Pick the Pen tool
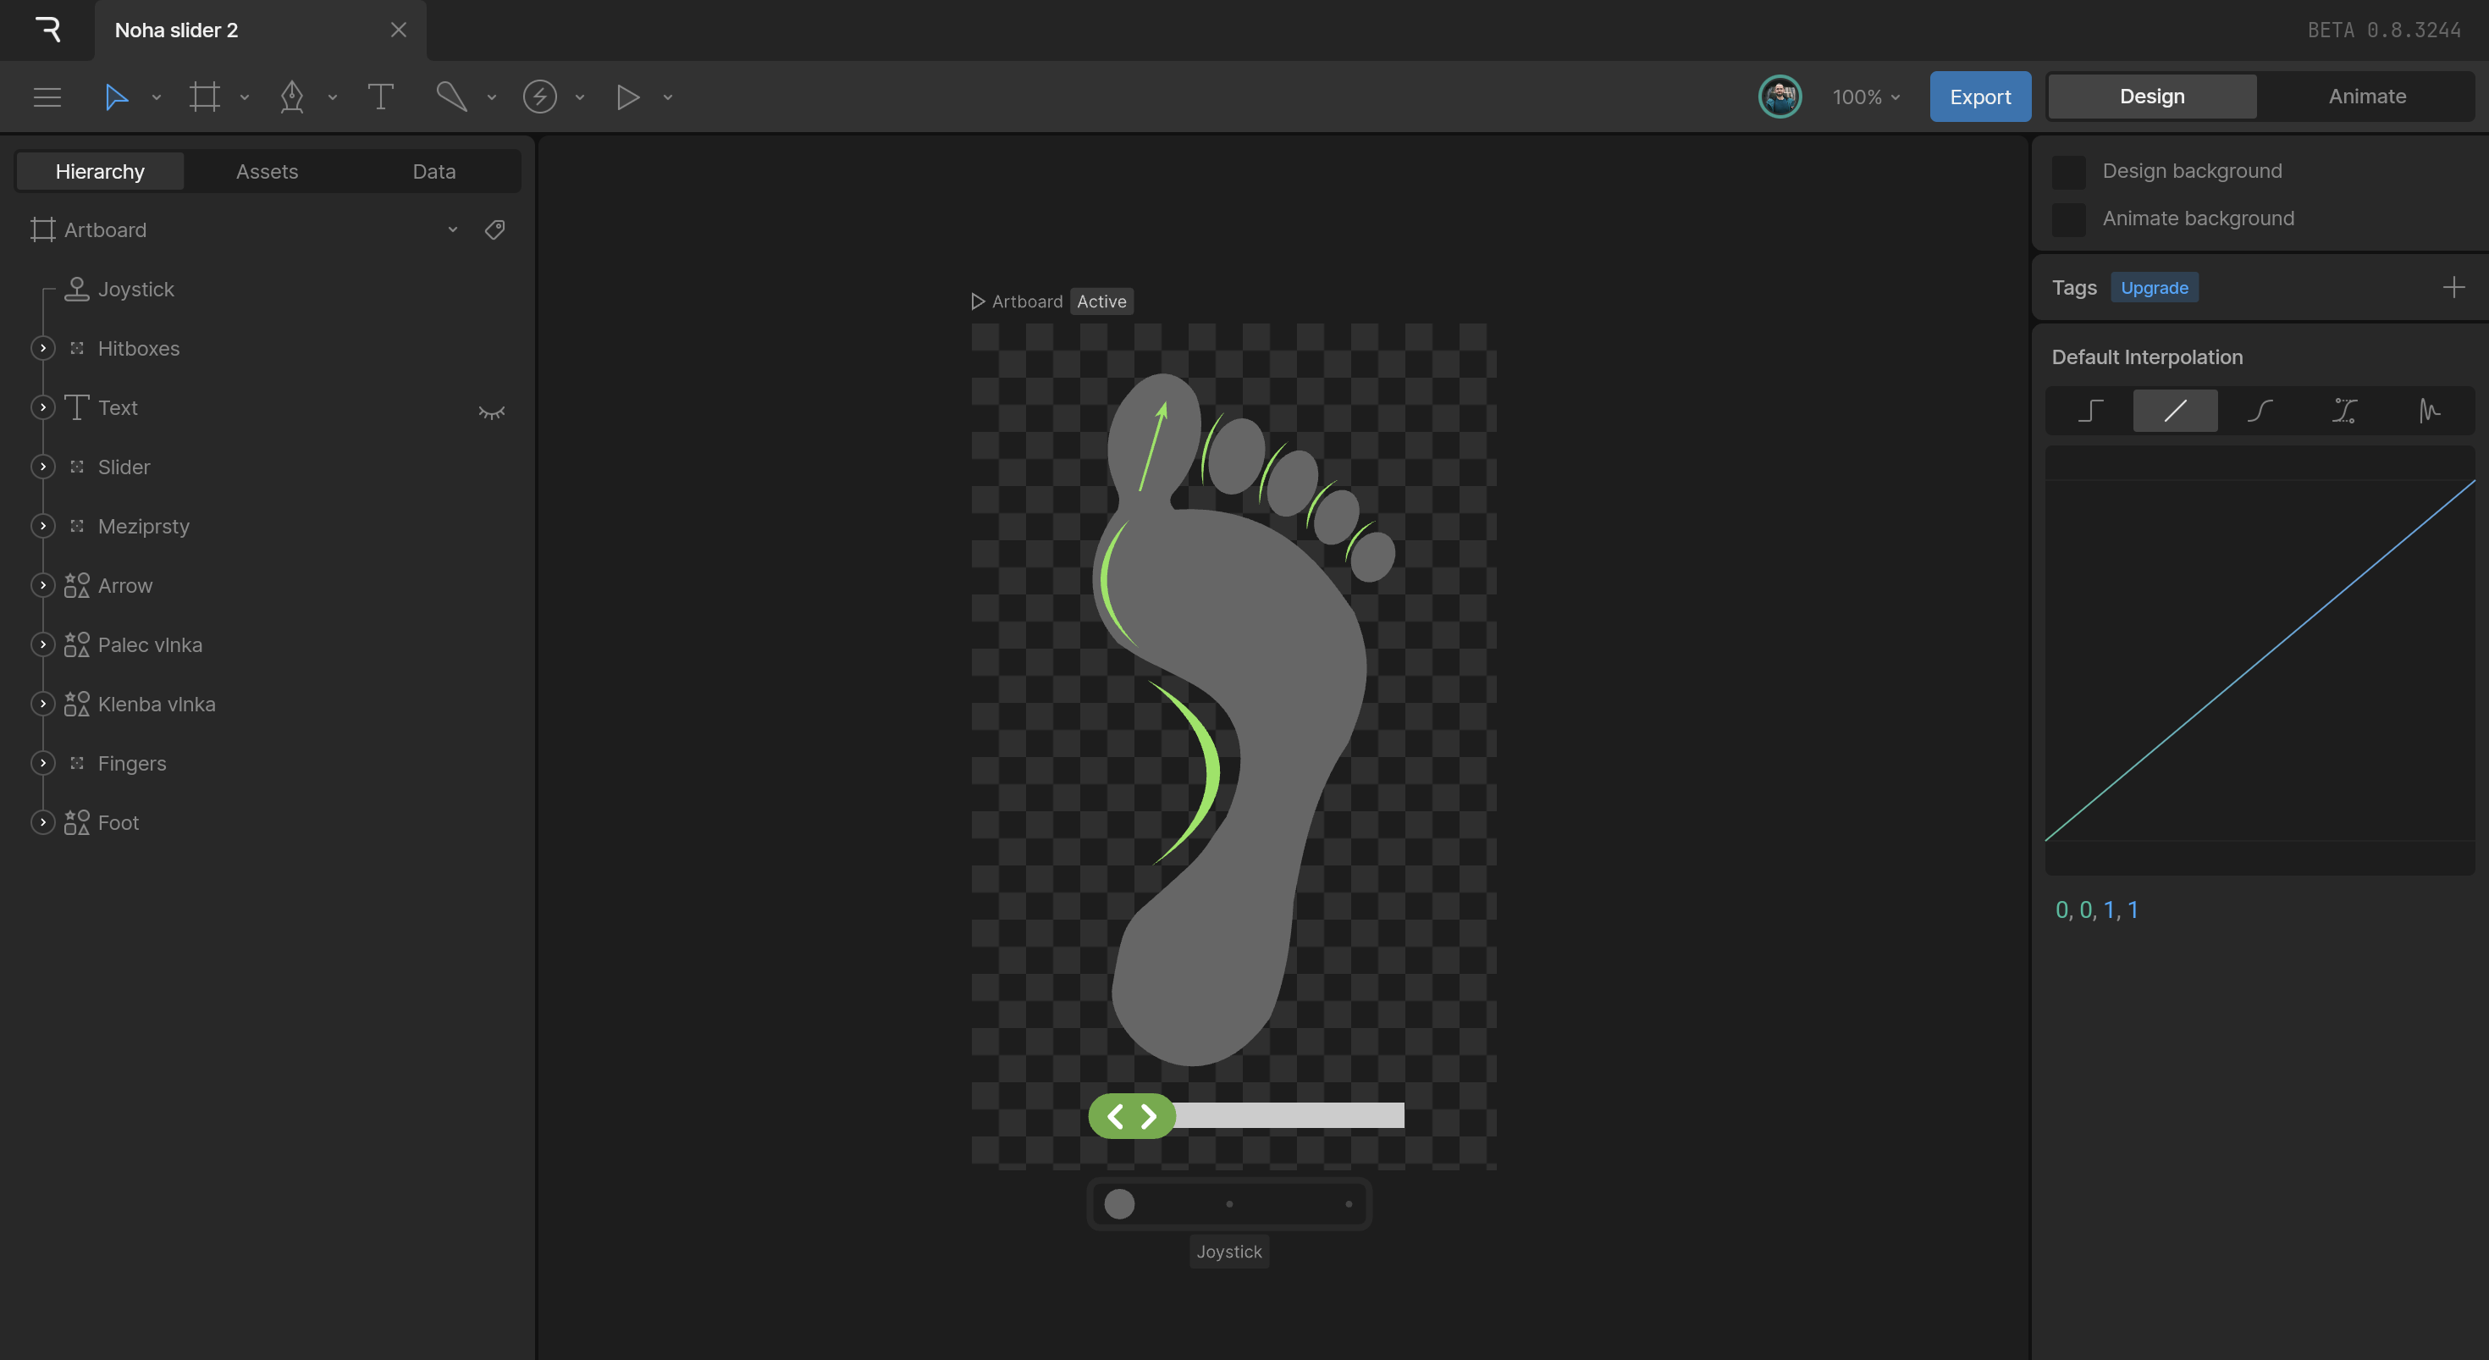Viewport: 2489px width, 1360px height. pos(292,97)
